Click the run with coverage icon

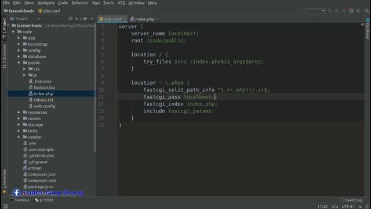tap(344, 11)
